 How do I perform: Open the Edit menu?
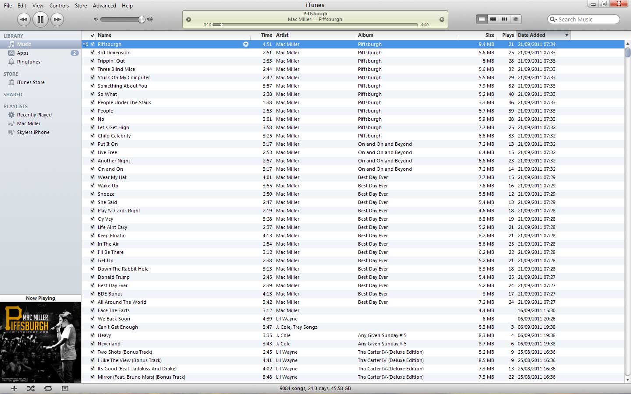tap(22, 6)
